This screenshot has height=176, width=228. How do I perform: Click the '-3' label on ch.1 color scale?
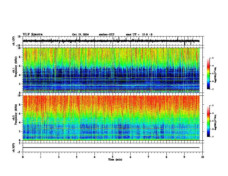[x=212, y=58]
